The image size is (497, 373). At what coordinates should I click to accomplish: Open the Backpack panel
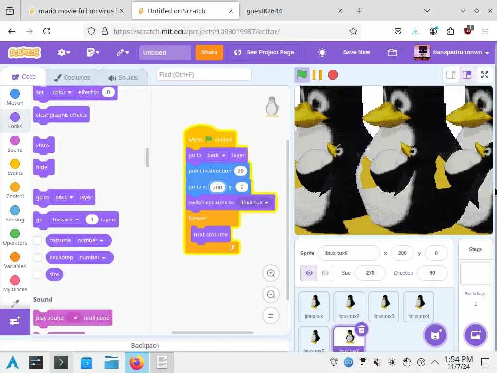click(x=145, y=345)
